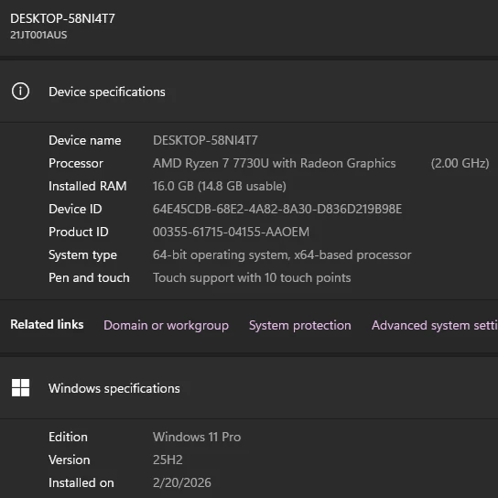The image size is (498, 498).
Task: Select Windows 11 Pro edition value
Action: tap(197, 437)
